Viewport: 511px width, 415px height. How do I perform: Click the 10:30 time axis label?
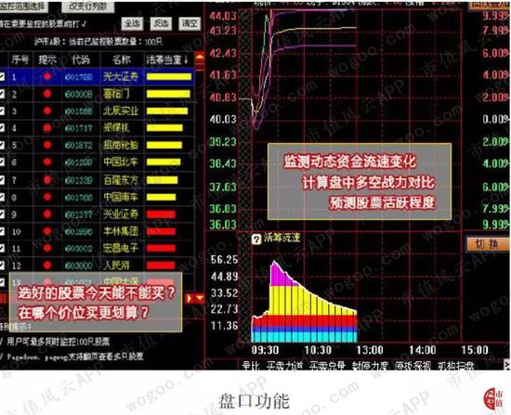pyautogui.click(x=318, y=350)
